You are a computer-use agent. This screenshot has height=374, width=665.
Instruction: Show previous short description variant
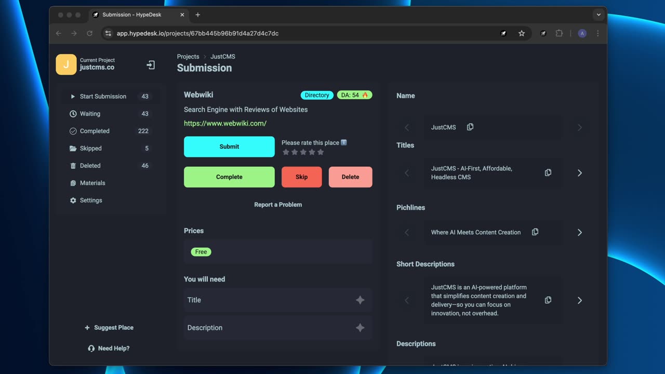pyautogui.click(x=407, y=300)
